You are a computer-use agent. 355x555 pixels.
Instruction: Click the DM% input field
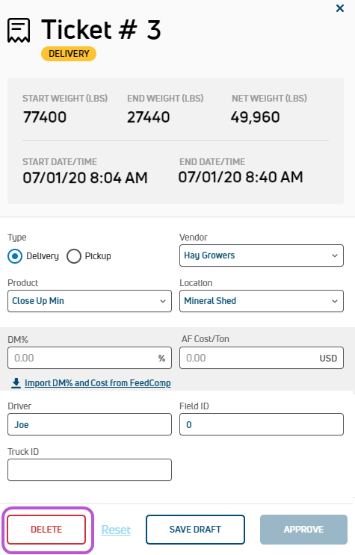coord(90,358)
